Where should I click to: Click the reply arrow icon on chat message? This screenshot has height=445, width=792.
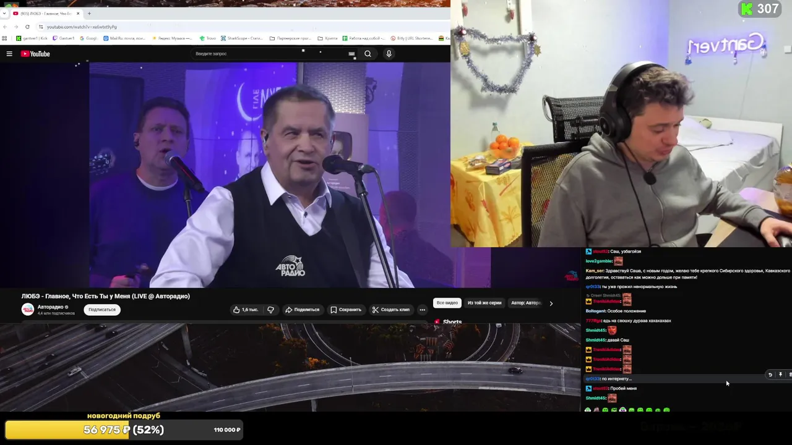click(x=770, y=375)
